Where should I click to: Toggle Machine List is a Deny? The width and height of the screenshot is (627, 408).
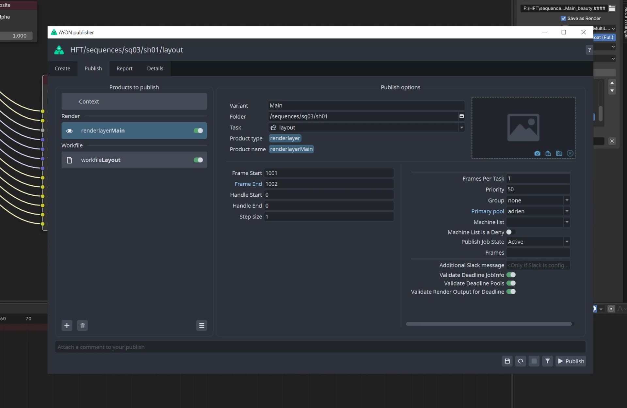(511, 232)
